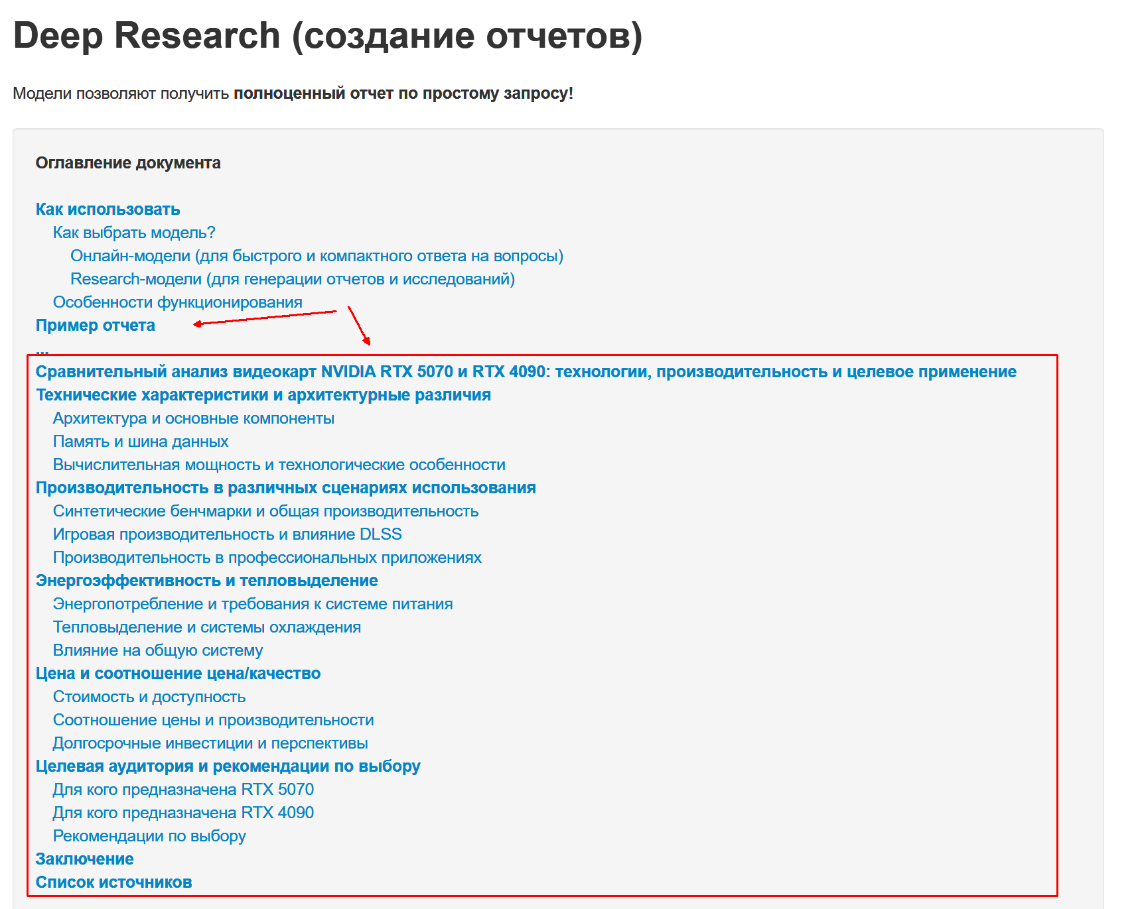Open 'Долгосрочные инвестиции и перспективы' link

tap(210, 743)
